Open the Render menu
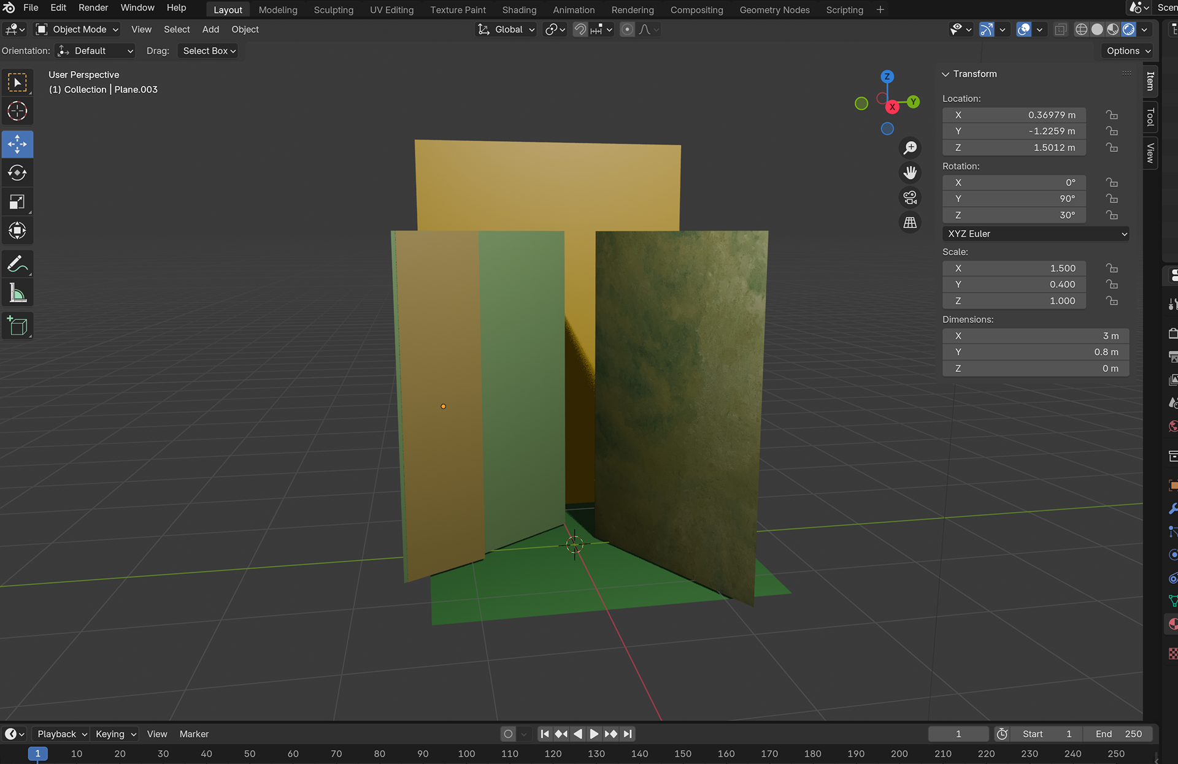Screen dimensions: 1178x764 coord(93,8)
